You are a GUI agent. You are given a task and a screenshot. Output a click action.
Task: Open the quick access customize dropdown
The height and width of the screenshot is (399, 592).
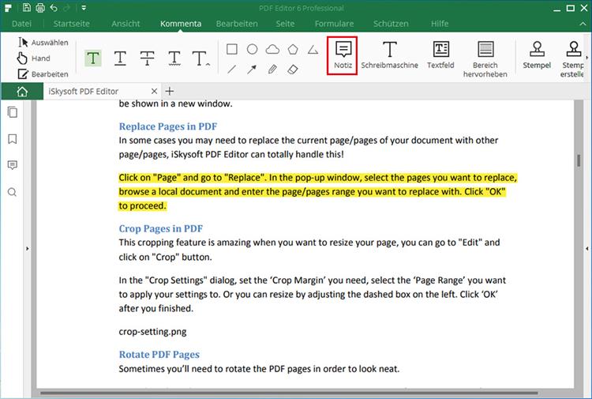(84, 8)
